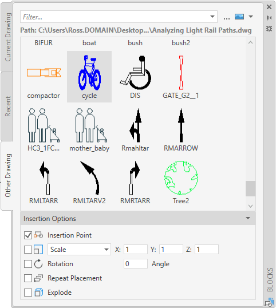Select the green Tree2 block
The height and width of the screenshot is (308, 276).
coord(181,182)
